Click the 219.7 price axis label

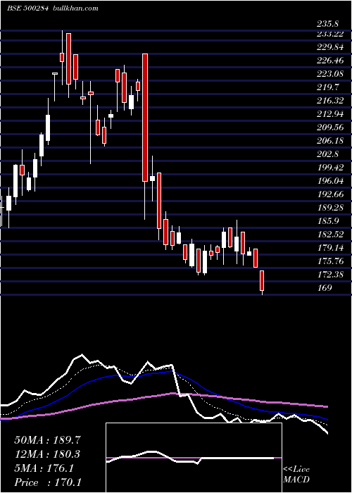(x=327, y=87)
